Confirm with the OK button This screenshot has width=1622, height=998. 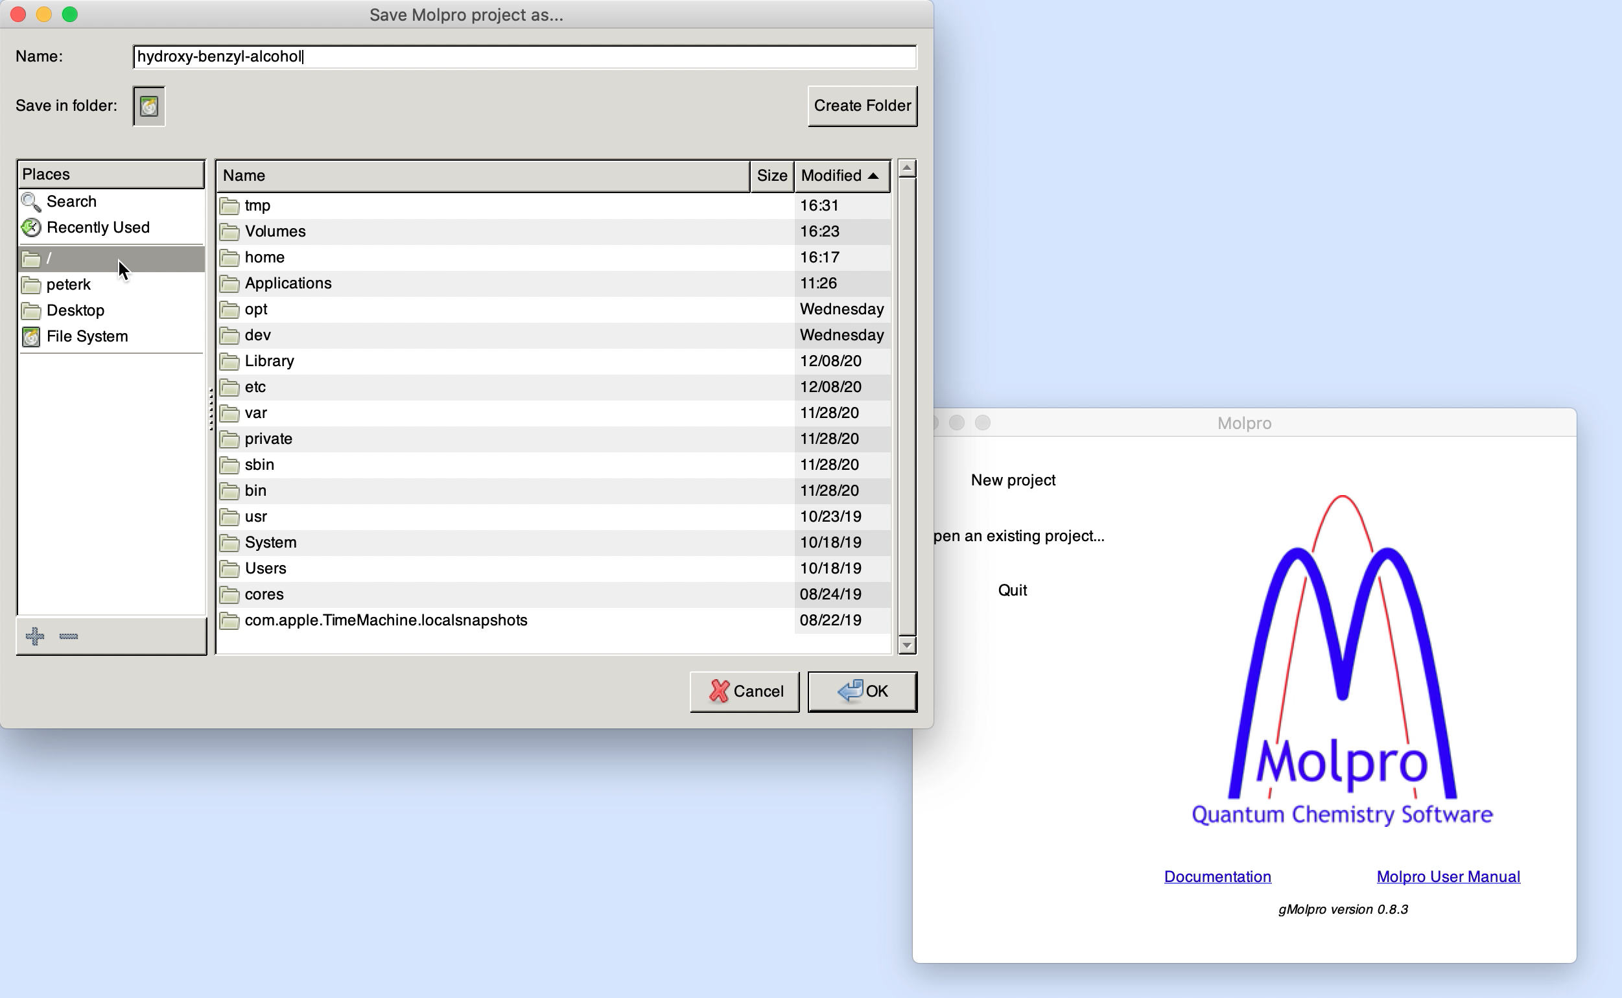(x=862, y=691)
